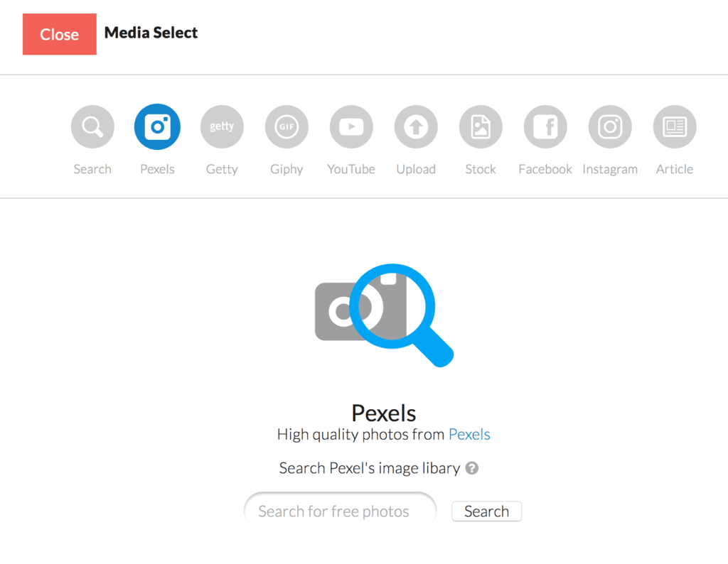Choose the Instagram source icon
728x564 pixels.
click(x=610, y=126)
